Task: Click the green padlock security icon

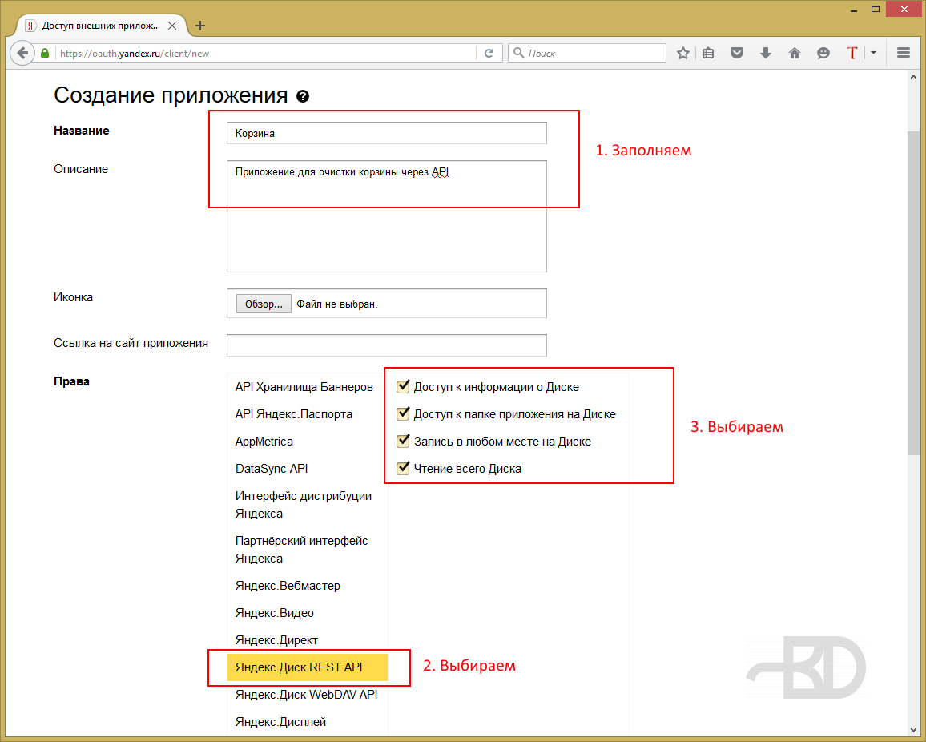Action: click(45, 53)
